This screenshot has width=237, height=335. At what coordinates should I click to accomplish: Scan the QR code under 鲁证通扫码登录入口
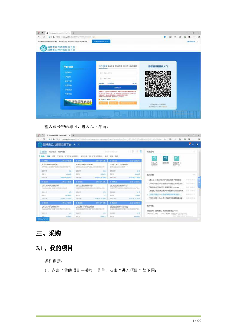(x=158, y=84)
